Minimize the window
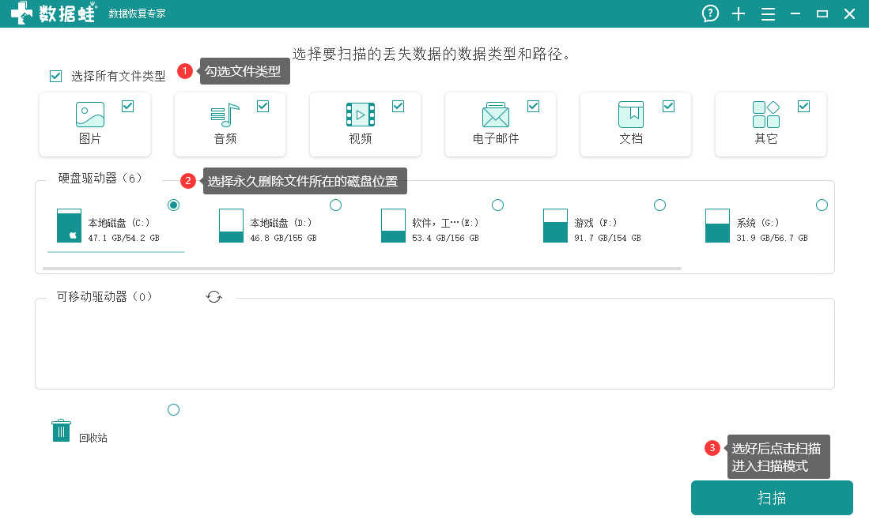 (795, 13)
